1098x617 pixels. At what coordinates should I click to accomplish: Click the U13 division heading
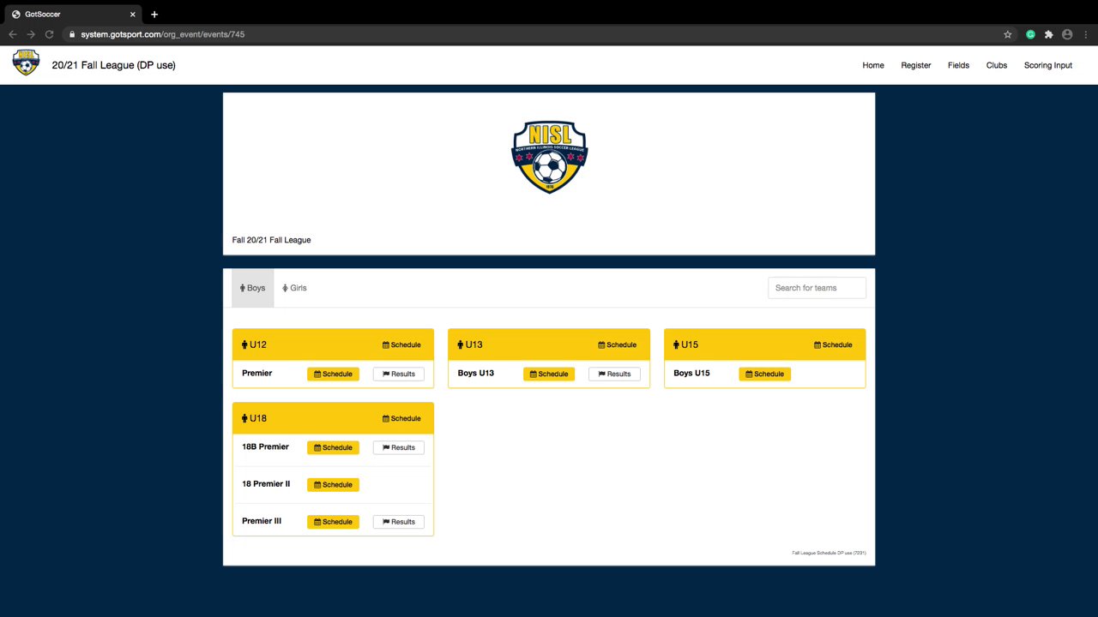[470, 344]
